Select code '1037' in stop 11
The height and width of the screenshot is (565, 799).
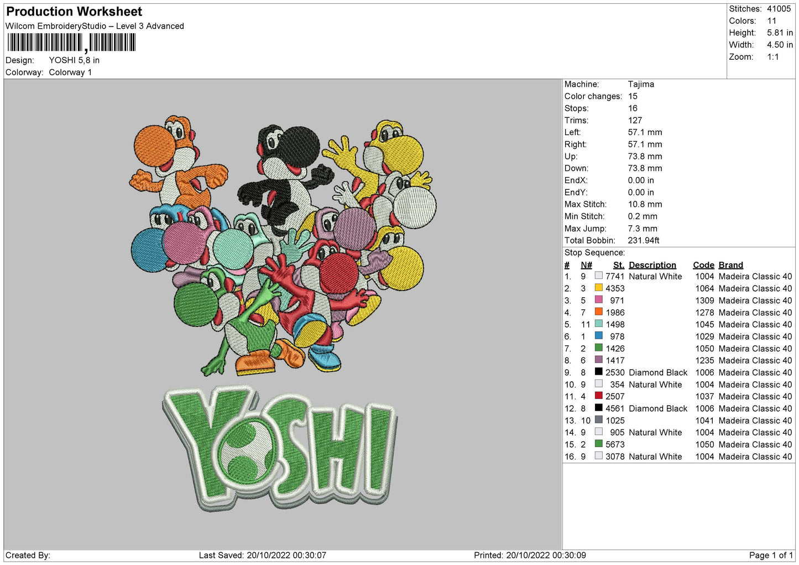704,396
